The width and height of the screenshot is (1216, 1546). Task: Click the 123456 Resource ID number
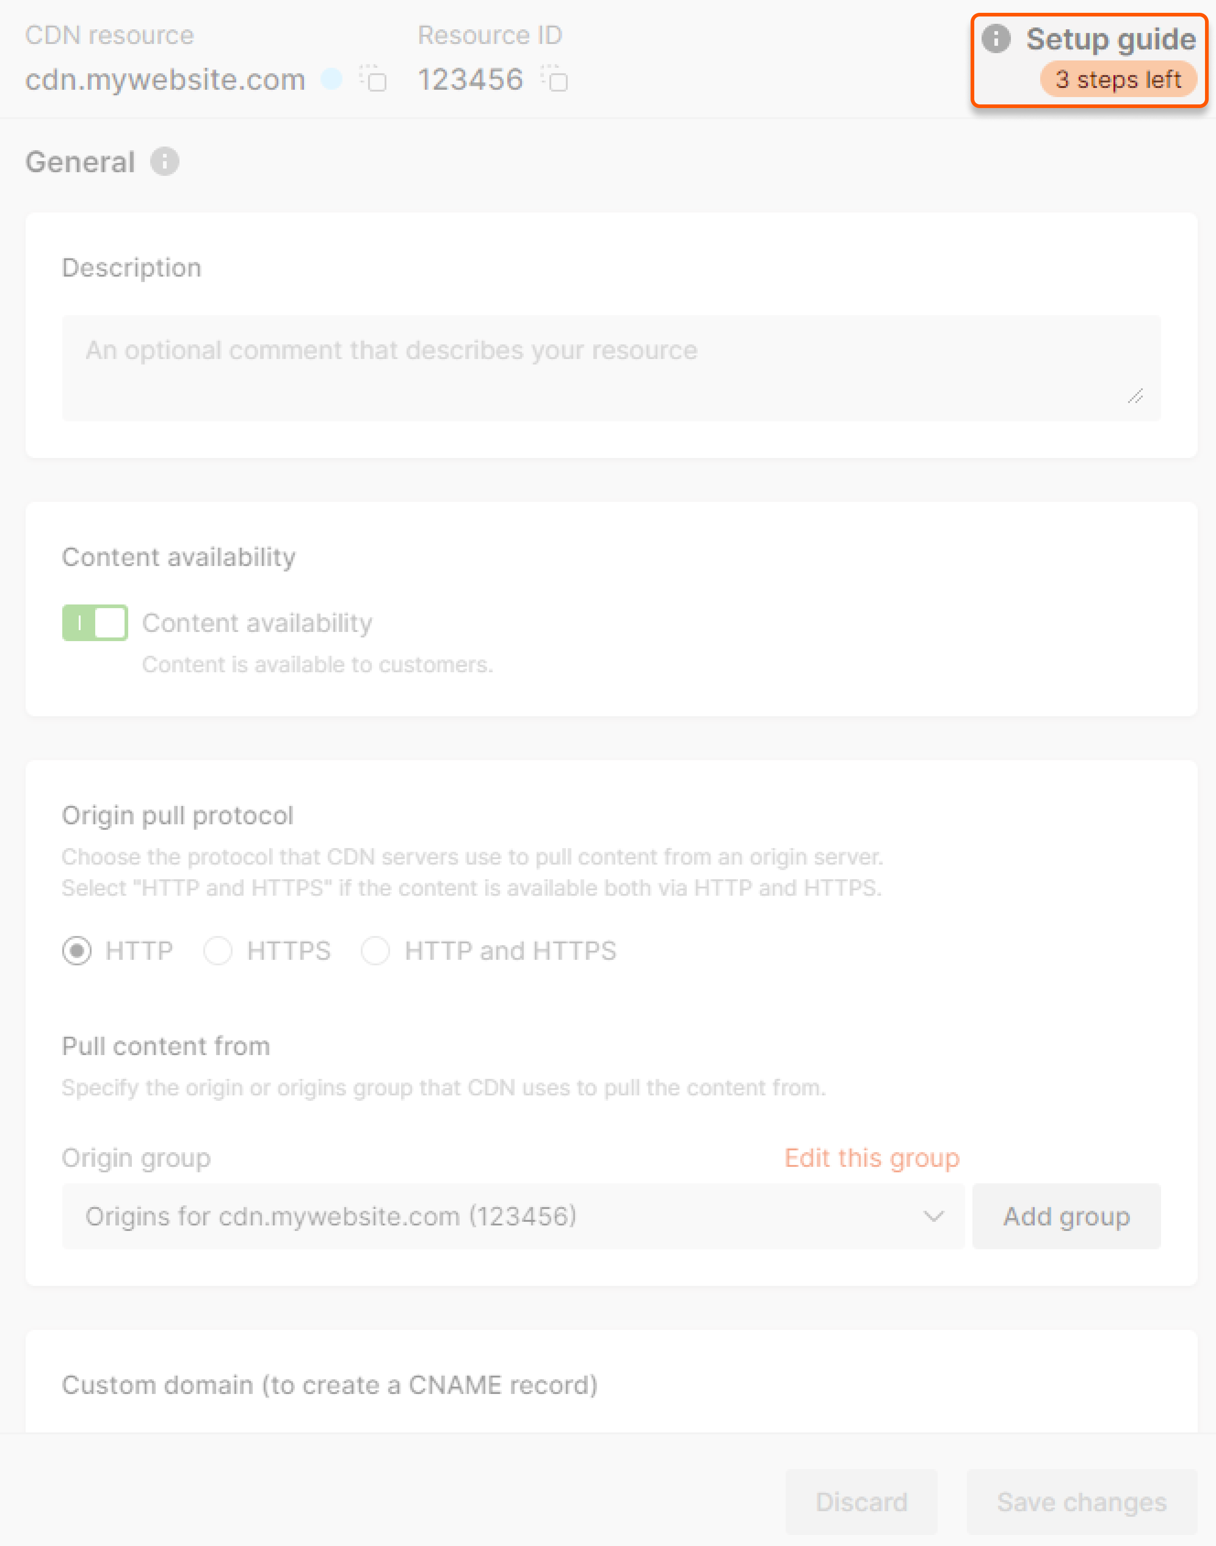tap(471, 79)
